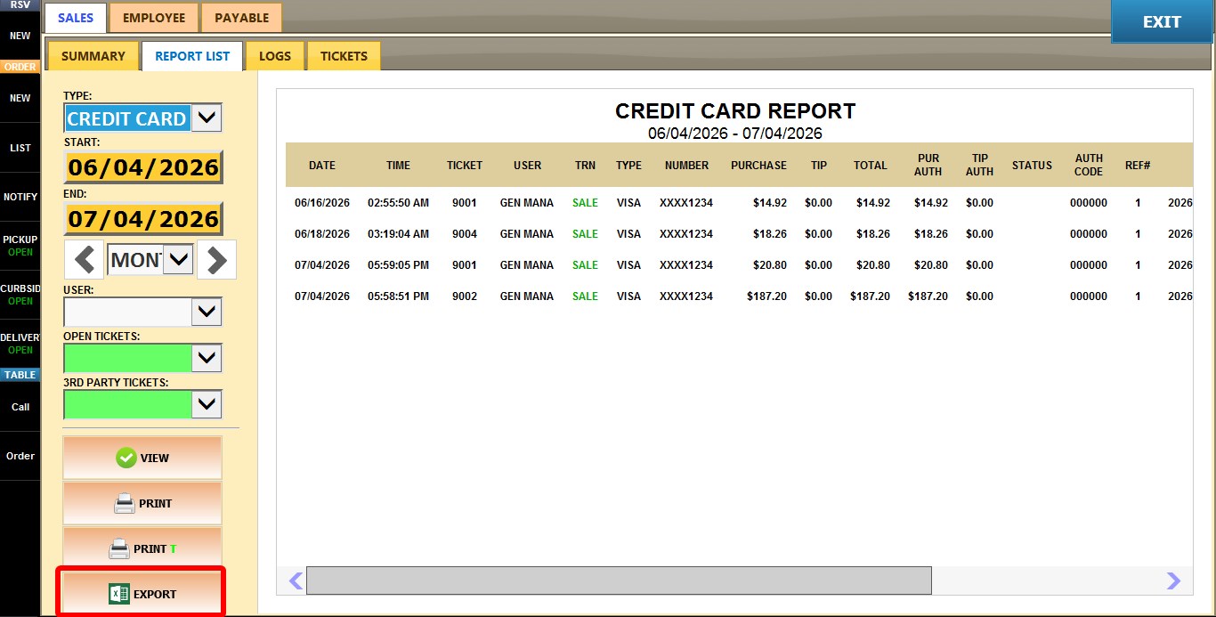The image size is (1216, 617).
Task: Expand the USER dropdown
Action: point(207,312)
